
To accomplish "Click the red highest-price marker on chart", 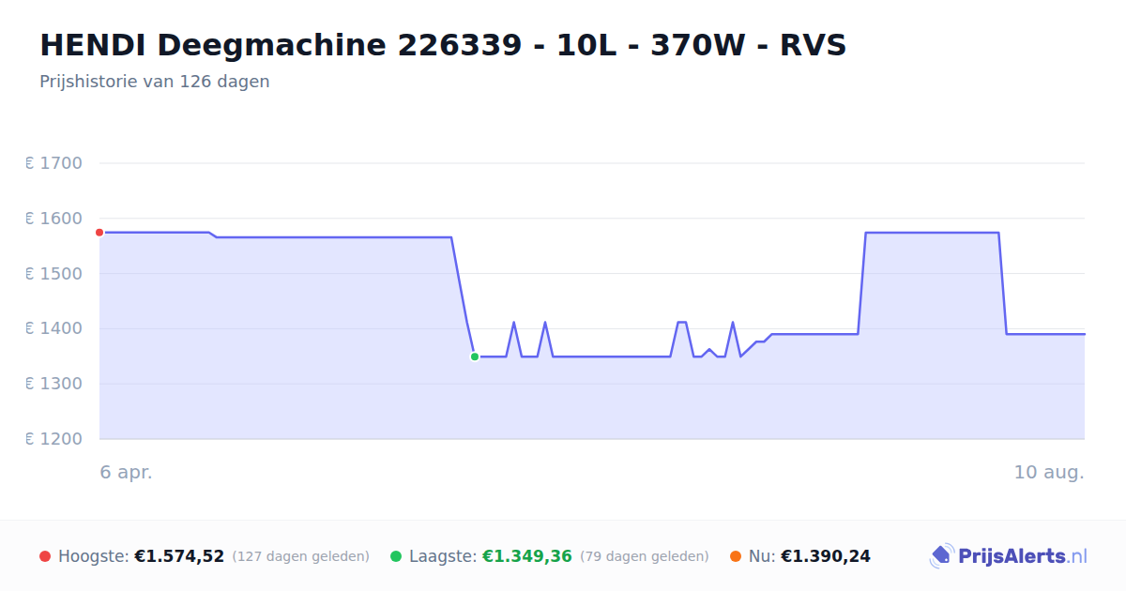I will coord(99,233).
